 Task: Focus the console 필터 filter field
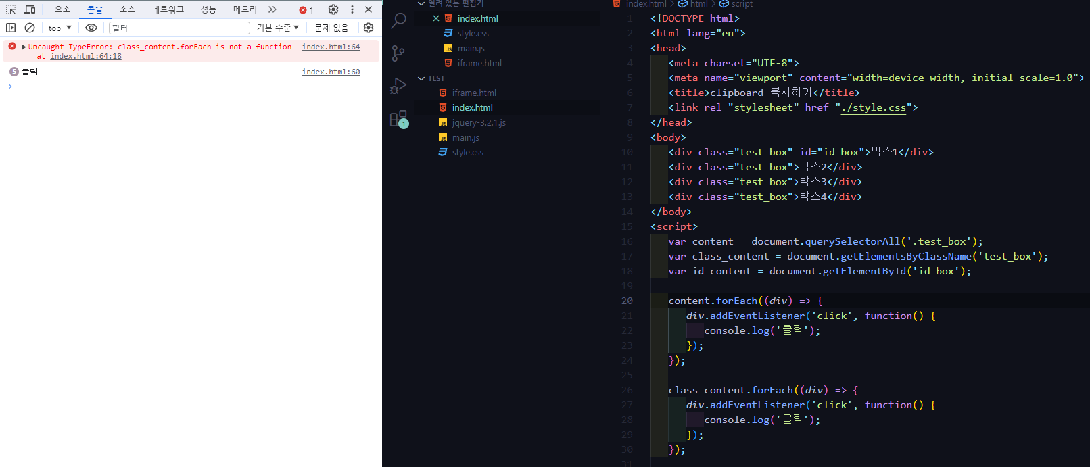coord(179,28)
